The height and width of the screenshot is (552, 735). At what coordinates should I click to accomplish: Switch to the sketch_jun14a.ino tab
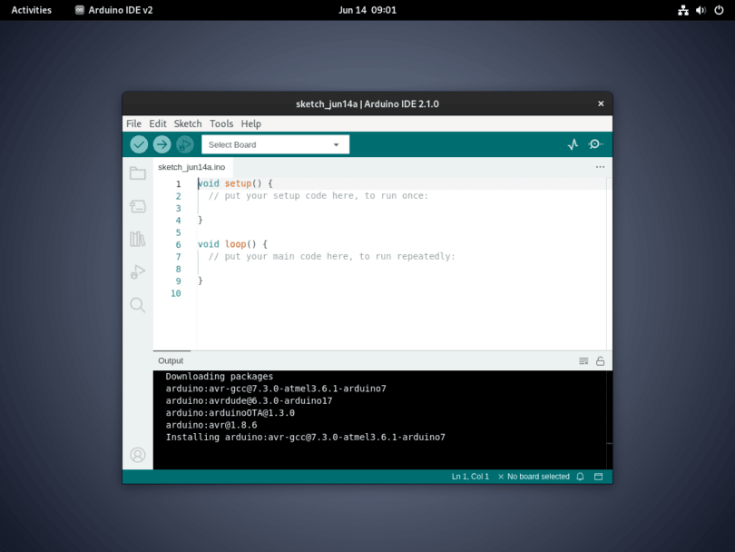tap(191, 167)
